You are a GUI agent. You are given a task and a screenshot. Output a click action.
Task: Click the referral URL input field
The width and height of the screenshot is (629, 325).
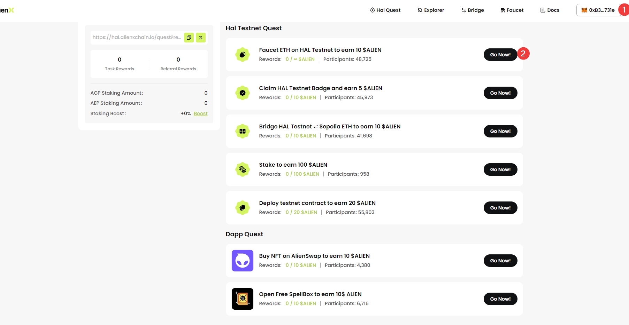137,37
